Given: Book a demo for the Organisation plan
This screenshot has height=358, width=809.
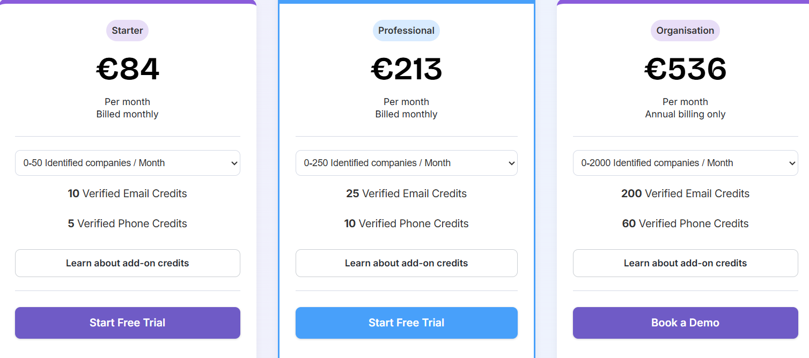Looking at the screenshot, I should coord(685,323).
